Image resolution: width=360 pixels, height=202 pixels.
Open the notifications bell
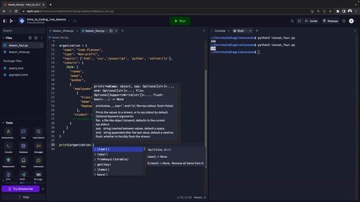click(x=344, y=21)
